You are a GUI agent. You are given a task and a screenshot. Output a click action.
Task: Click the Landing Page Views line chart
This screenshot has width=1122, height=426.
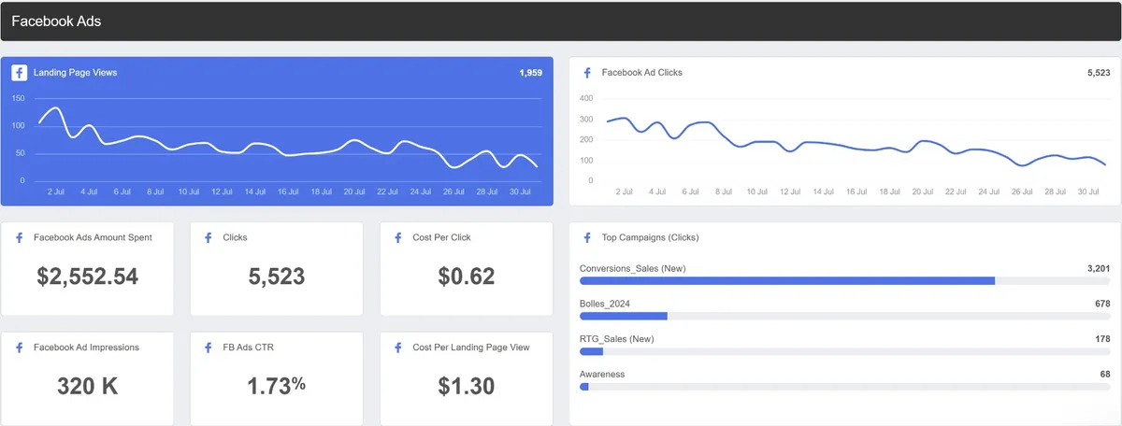(288, 140)
